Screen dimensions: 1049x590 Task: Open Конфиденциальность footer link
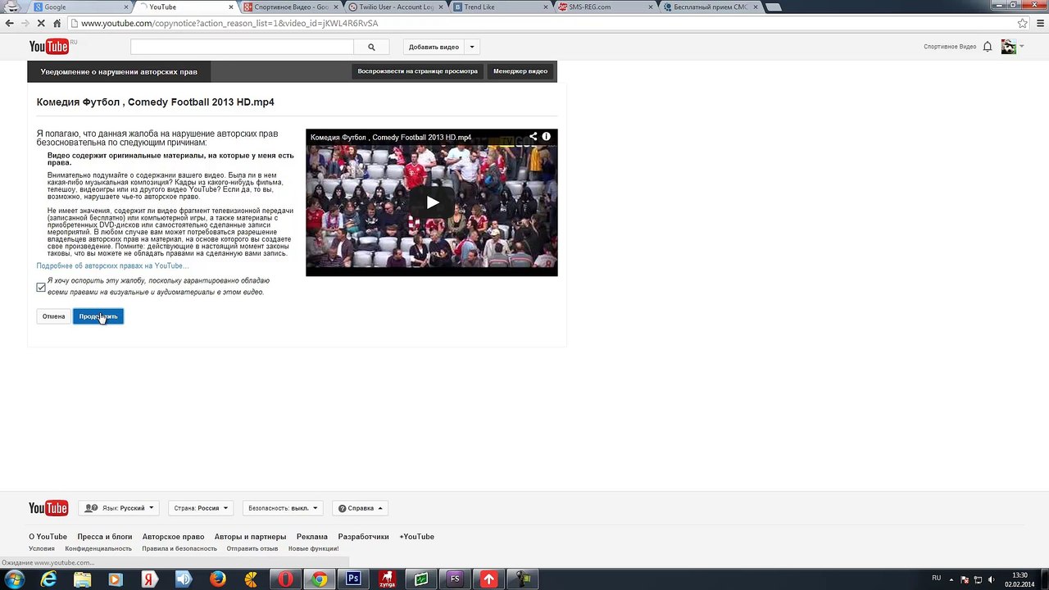(x=98, y=549)
